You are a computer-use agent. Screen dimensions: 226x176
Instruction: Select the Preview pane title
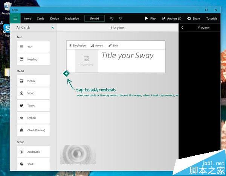[x=203, y=27]
